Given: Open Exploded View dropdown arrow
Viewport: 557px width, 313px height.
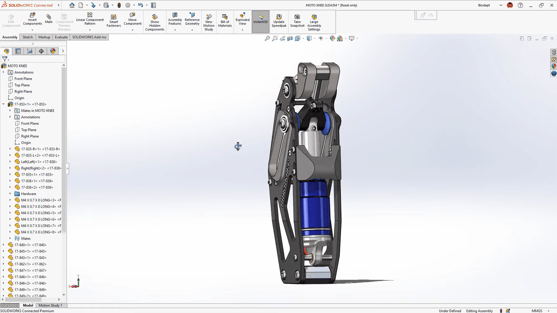Looking at the screenshot, I should click(x=242, y=30).
